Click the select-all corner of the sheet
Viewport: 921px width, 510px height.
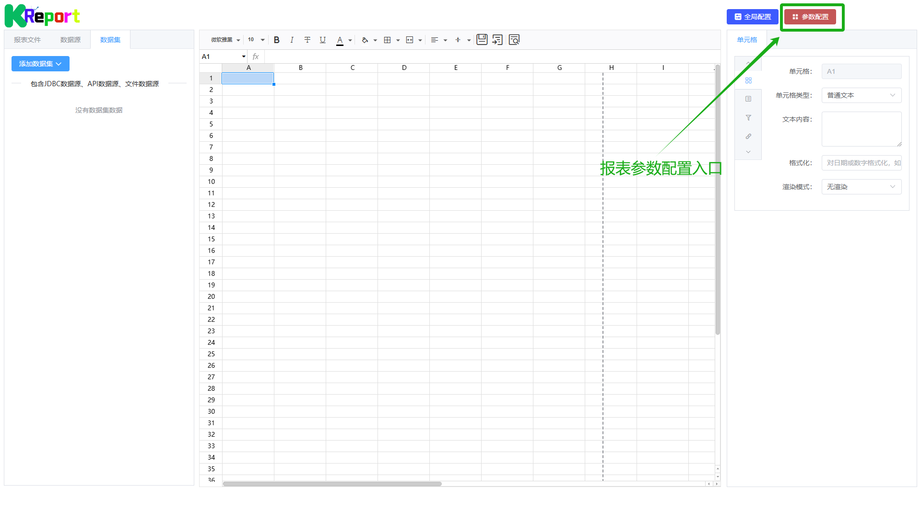[211, 68]
